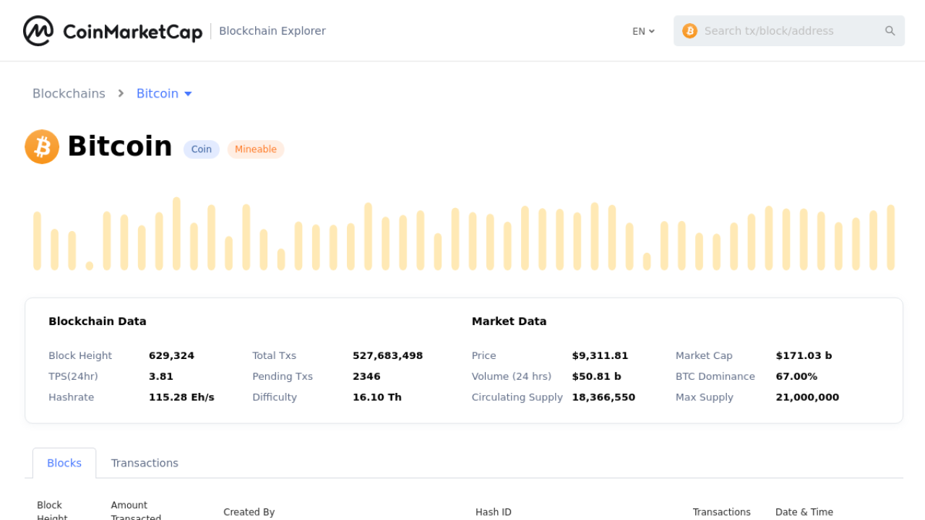Viewport: 925px width, 520px height.
Task: Go to Blockchains breadcrumb link
Action: click(69, 94)
